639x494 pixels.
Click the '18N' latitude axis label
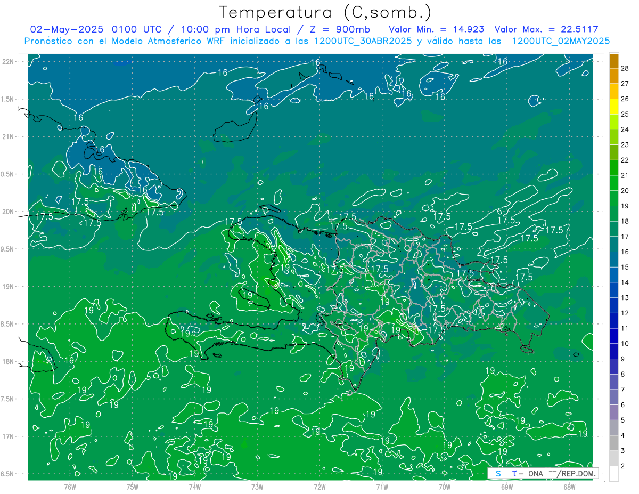point(8,361)
